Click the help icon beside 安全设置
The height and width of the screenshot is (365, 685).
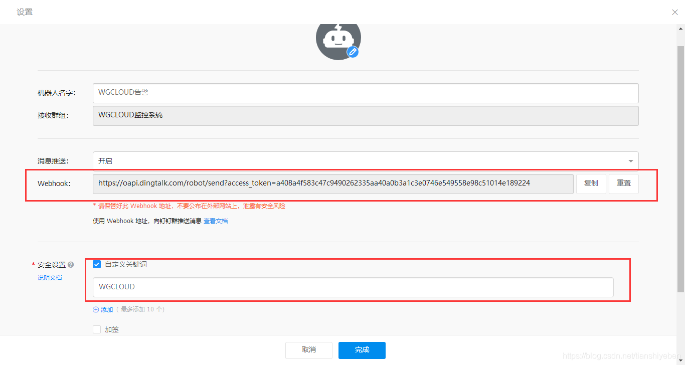(x=71, y=265)
